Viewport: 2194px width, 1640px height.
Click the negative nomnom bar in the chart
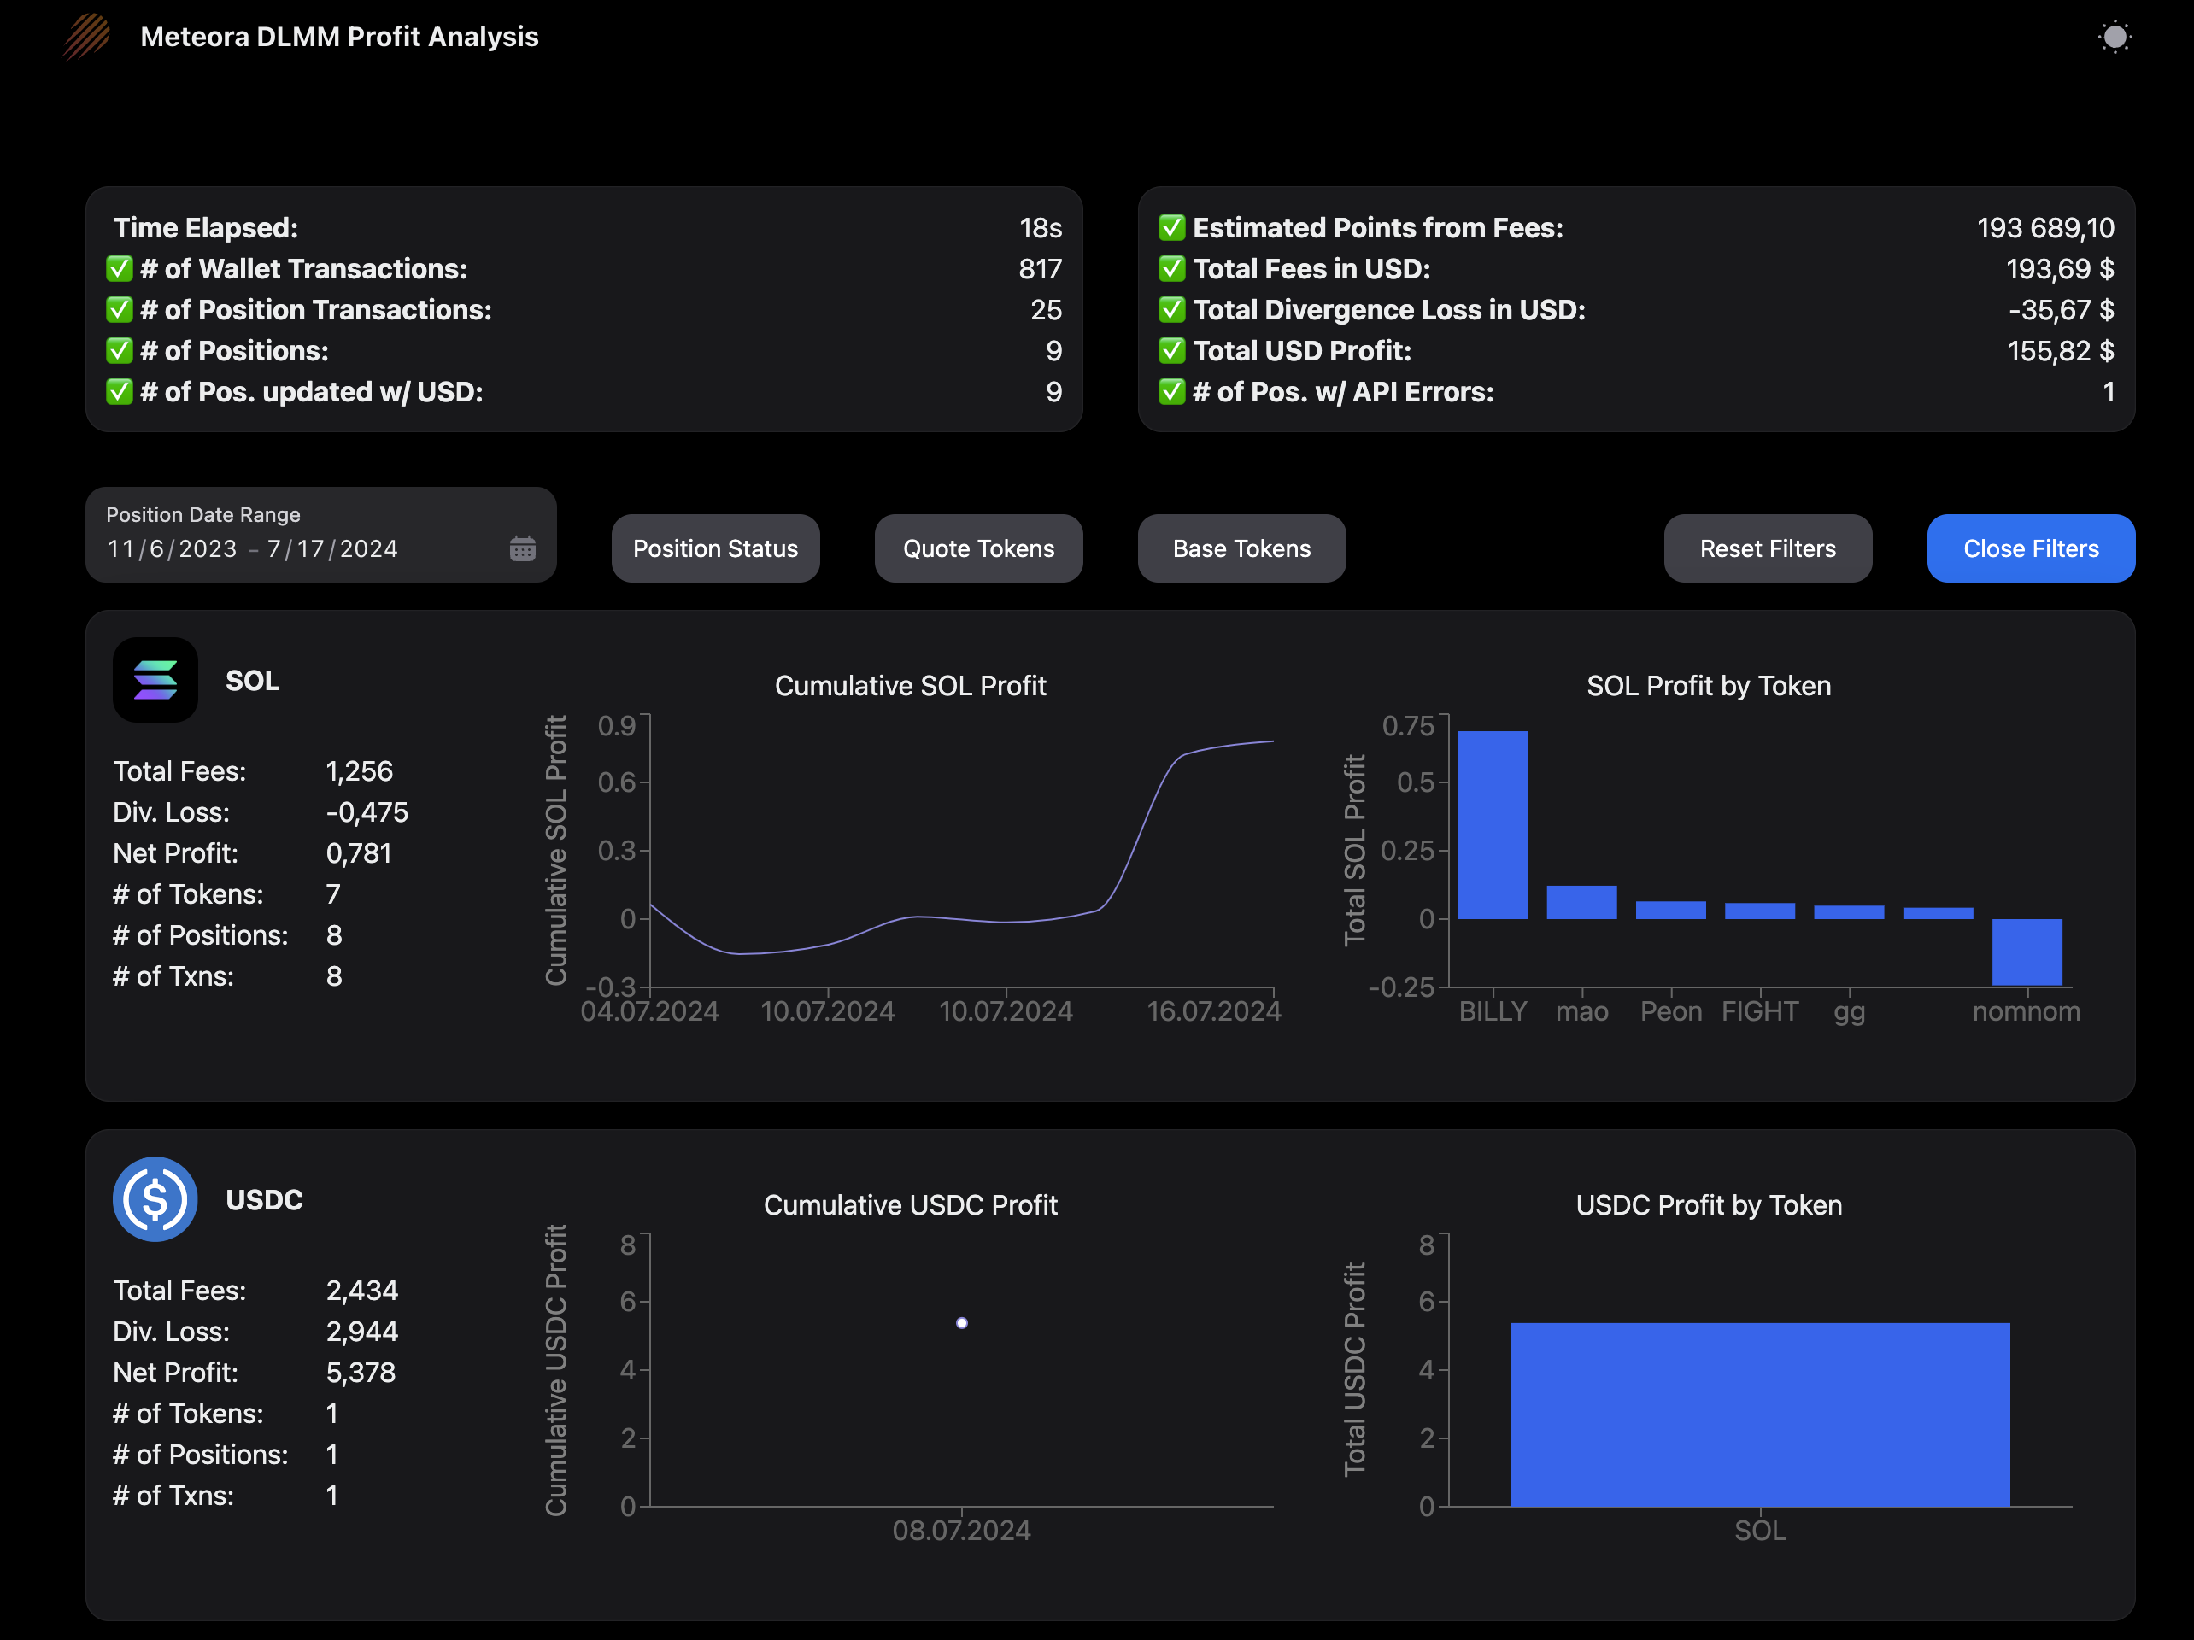(x=2027, y=952)
